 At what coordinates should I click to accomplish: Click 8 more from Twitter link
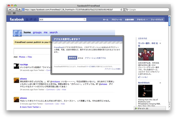click(x=30, y=107)
